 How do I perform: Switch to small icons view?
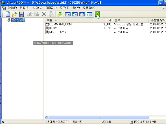point(75,14)
